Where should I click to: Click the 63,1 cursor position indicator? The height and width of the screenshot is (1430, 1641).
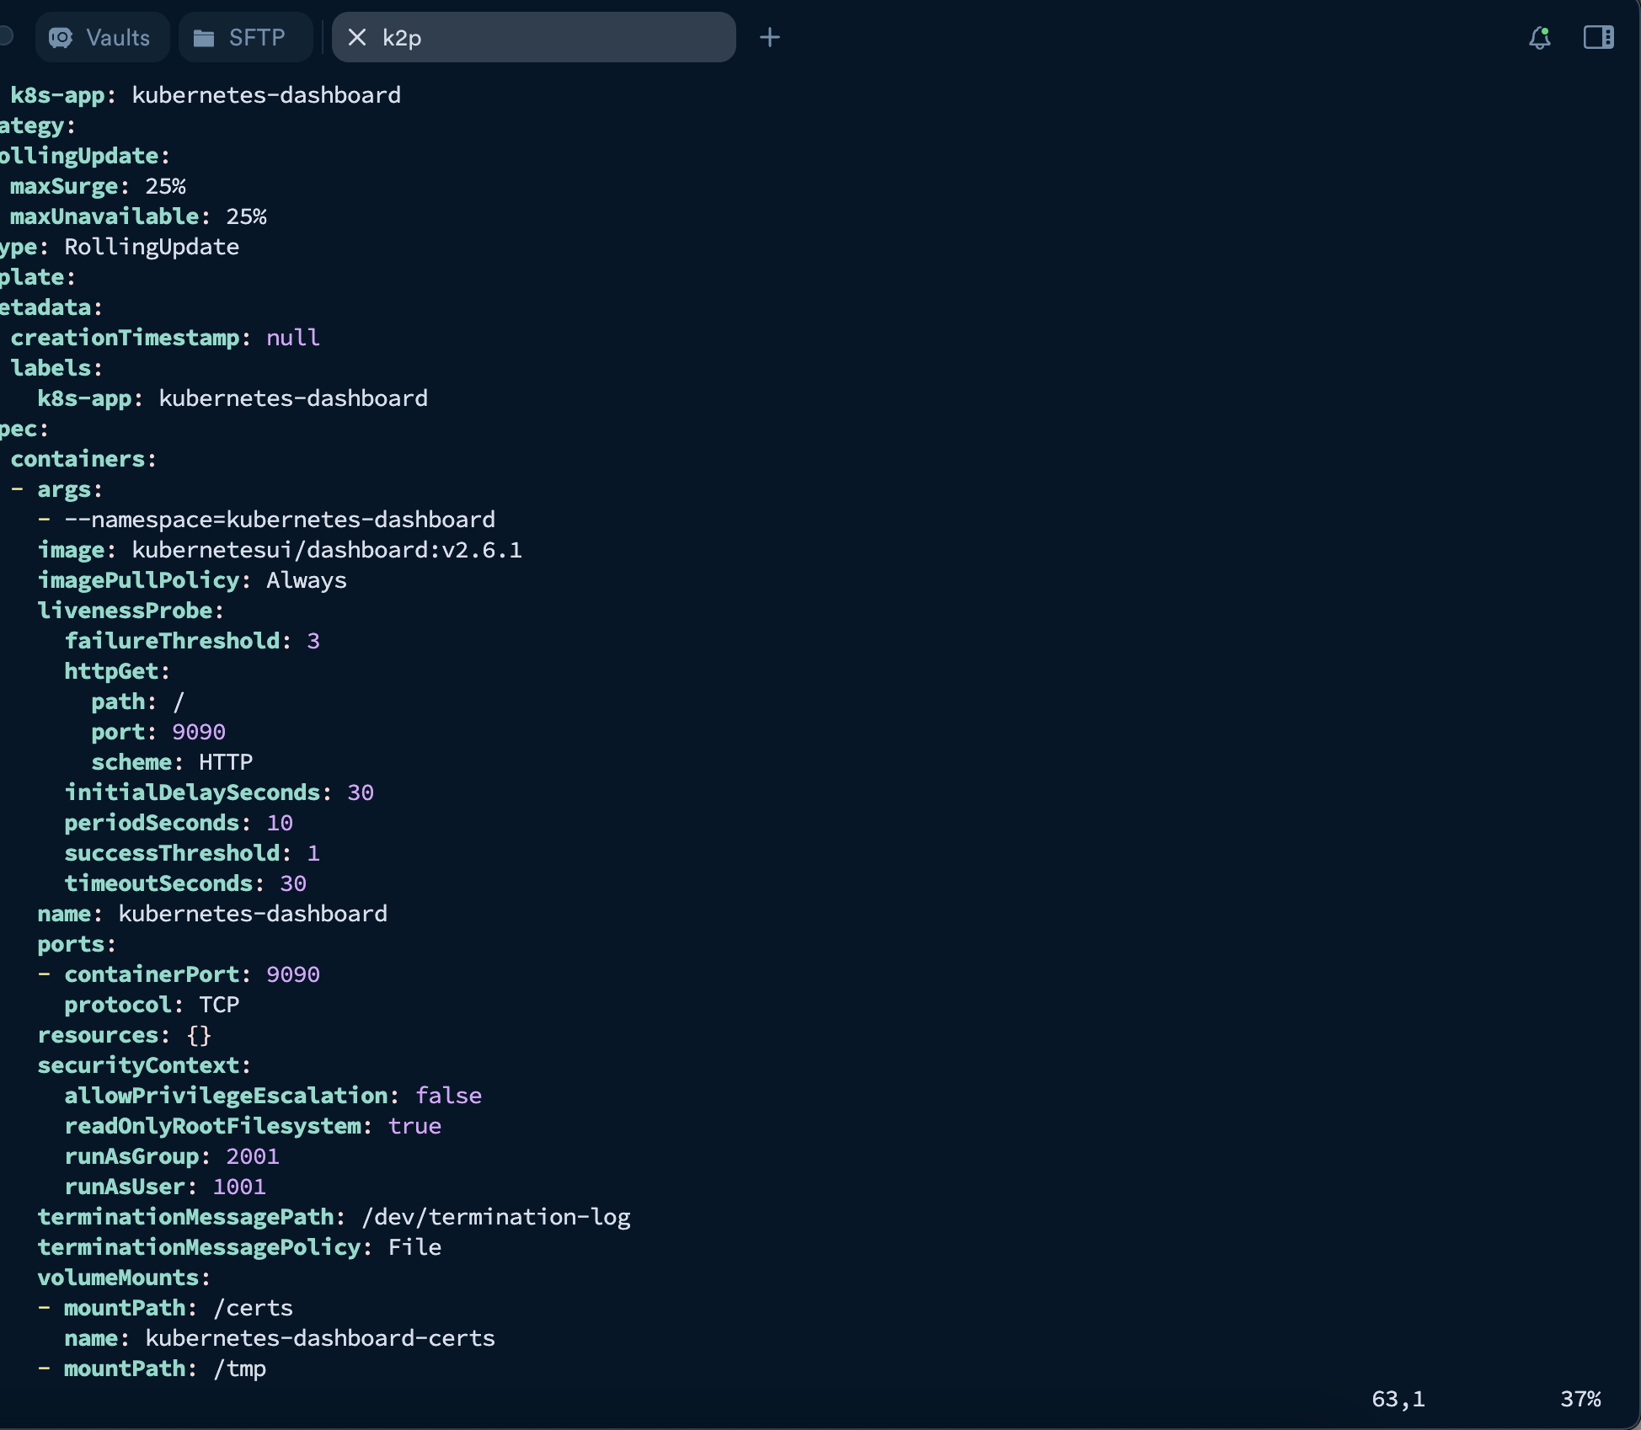1398,1399
